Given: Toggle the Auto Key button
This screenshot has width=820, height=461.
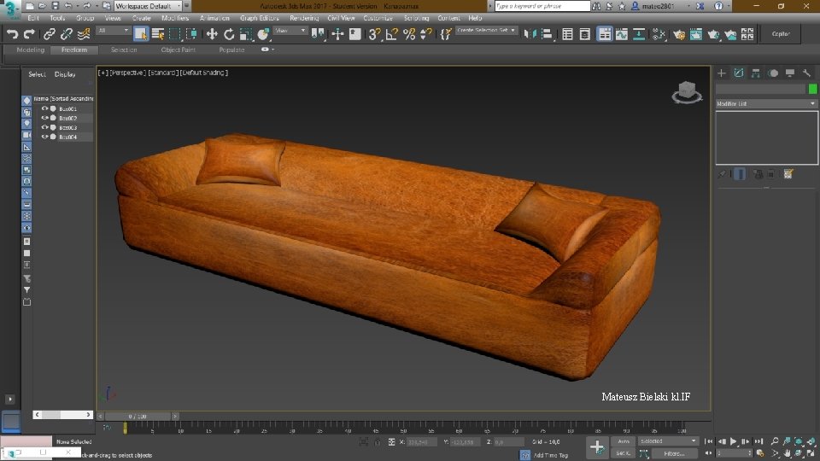Looking at the screenshot, I should [x=624, y=441].
